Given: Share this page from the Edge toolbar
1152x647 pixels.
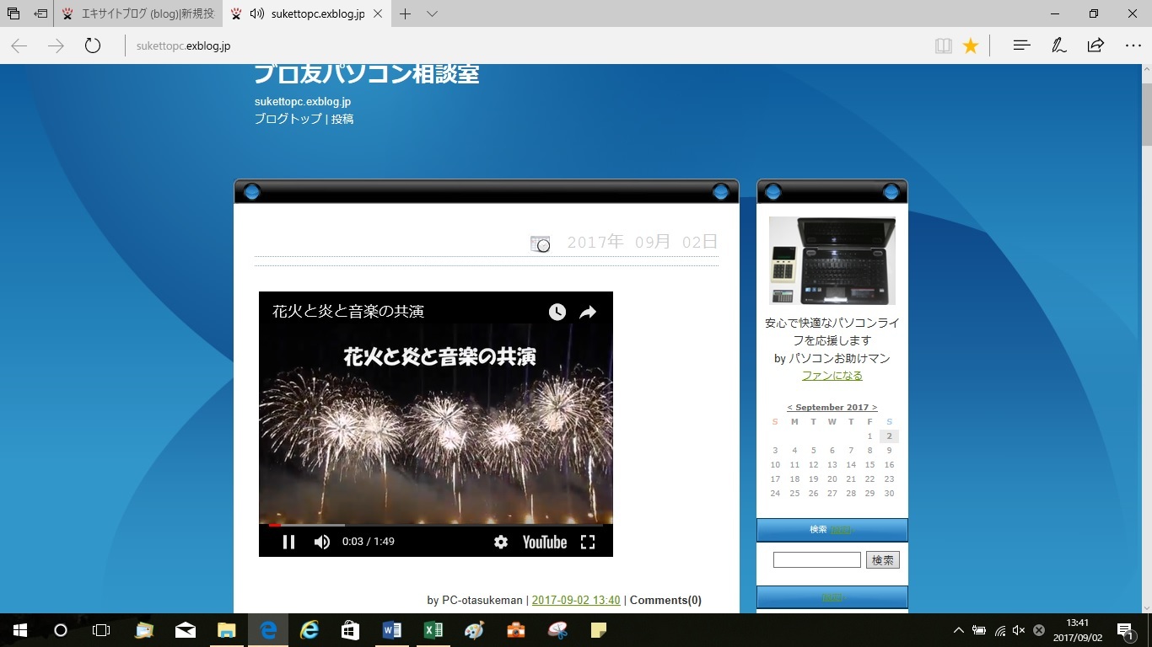Looking at the screenshot, I should click(1095, 45).
